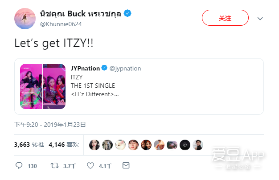Like the tweet with heart icon

[90, 166]
